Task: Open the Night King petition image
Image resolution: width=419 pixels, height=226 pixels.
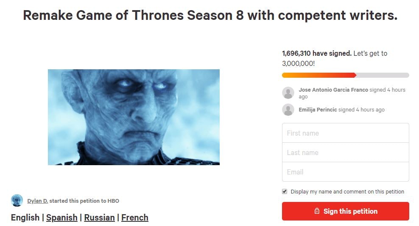Action: click(134, 117)
